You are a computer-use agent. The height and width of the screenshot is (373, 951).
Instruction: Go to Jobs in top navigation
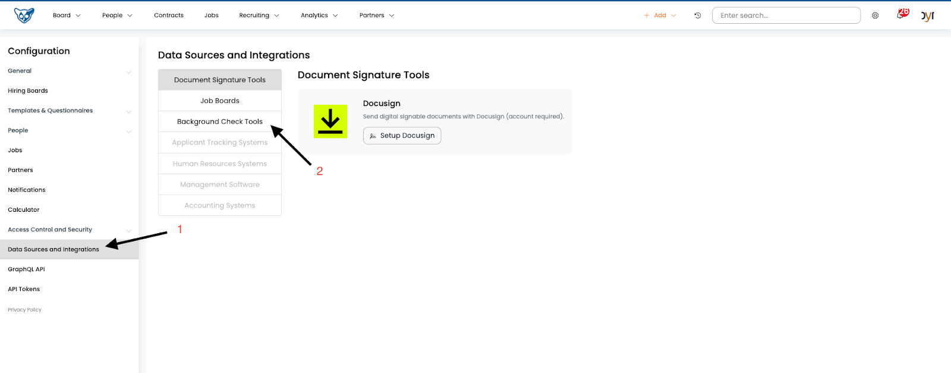(212, 15)
